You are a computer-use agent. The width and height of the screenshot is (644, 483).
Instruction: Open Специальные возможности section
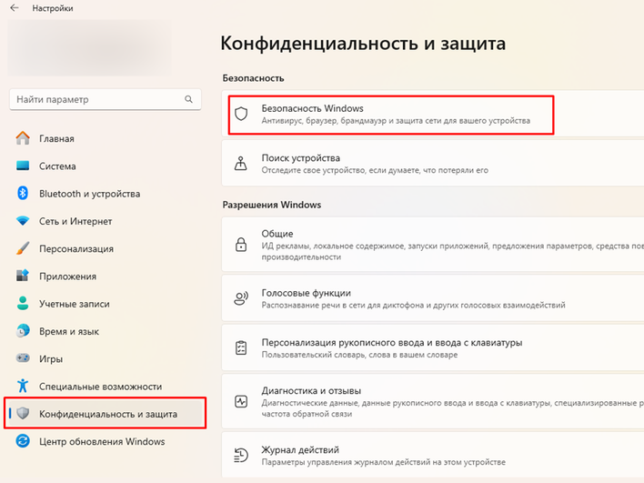(105, 386)
